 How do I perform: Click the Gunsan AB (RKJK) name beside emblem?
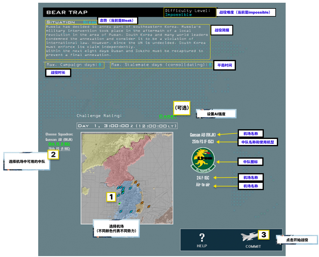203,135
